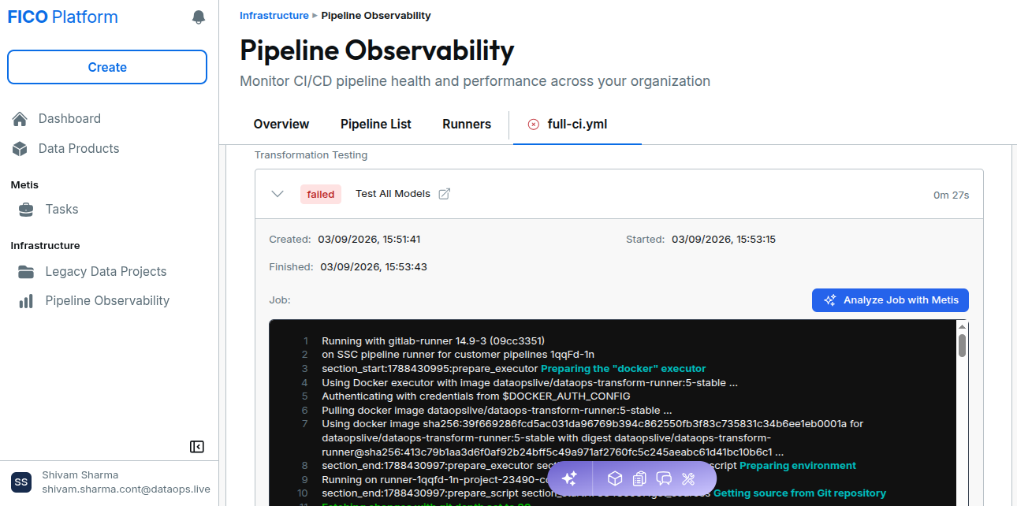Screen dimensions: 1017x506
Task: Collapse the Test All Models job
Action: coord(278,194)
